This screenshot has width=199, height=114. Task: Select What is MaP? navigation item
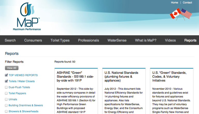[x=146, y=40]
